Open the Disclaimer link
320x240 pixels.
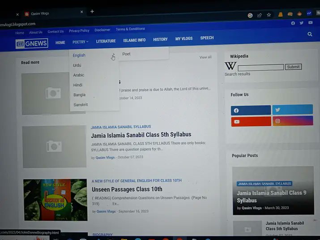102,30
